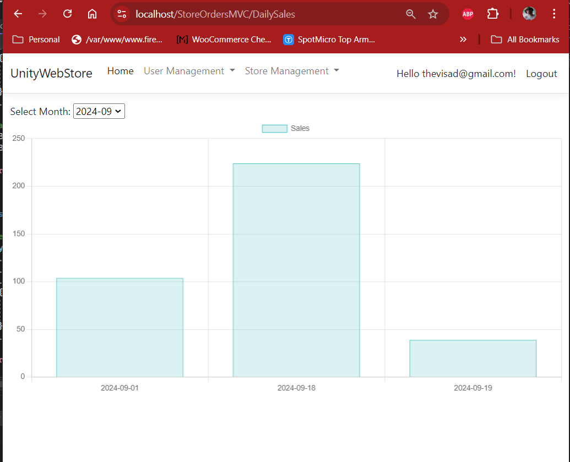Open the Select Month dropdown
570x462 pixels.
(99, 112)
